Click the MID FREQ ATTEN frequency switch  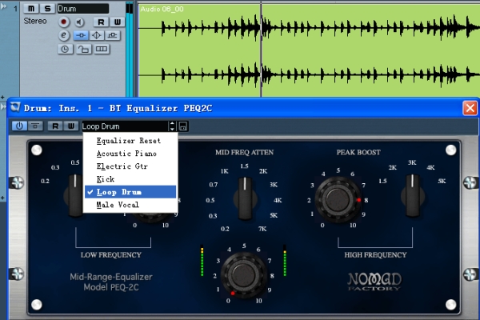245,198
